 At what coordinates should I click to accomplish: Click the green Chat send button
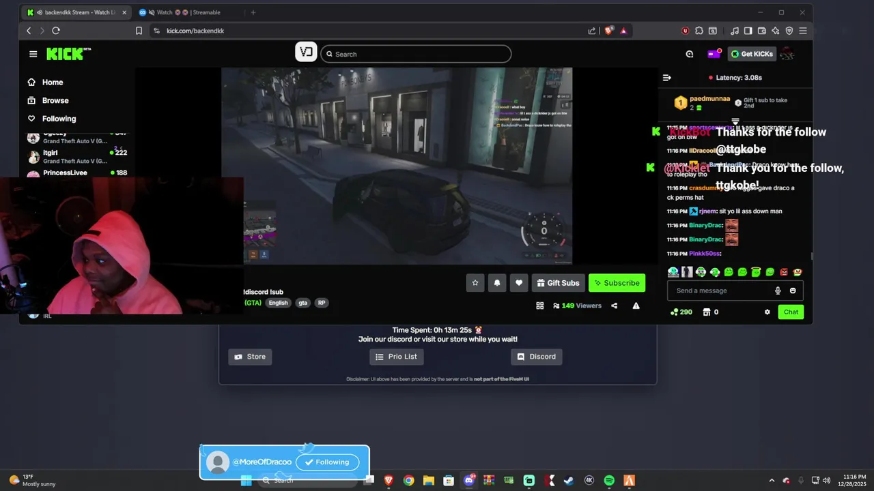click(791, 312)
